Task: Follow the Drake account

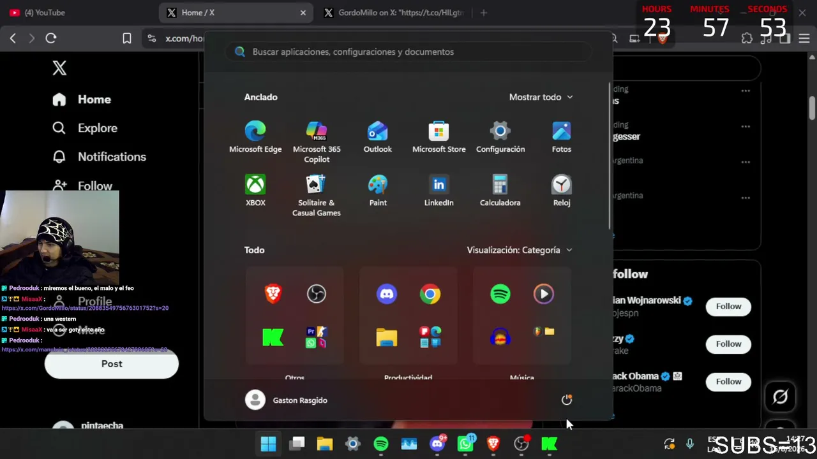Action: (728, 344)
